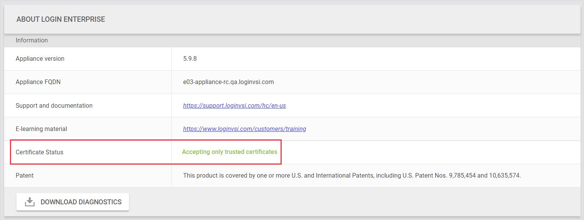Click empty footer area right of Download Diagnostics

344,202
